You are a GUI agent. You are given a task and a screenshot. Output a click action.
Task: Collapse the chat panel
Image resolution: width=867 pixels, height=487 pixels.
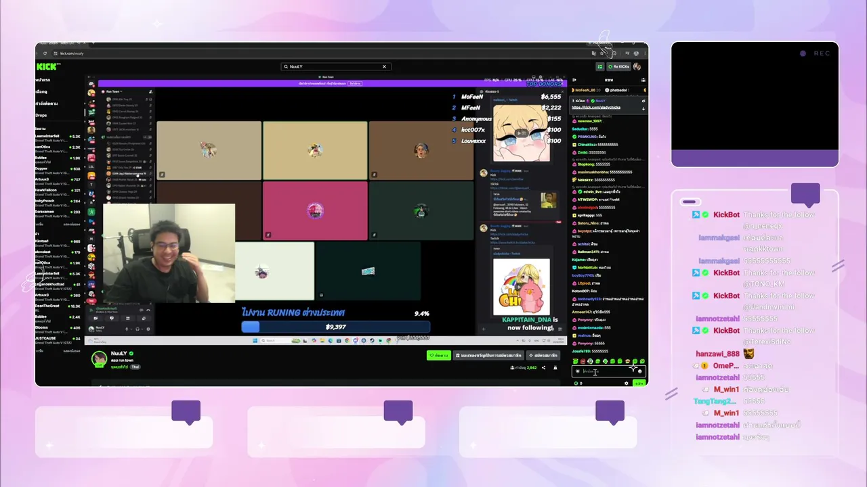tap(575, 80)
